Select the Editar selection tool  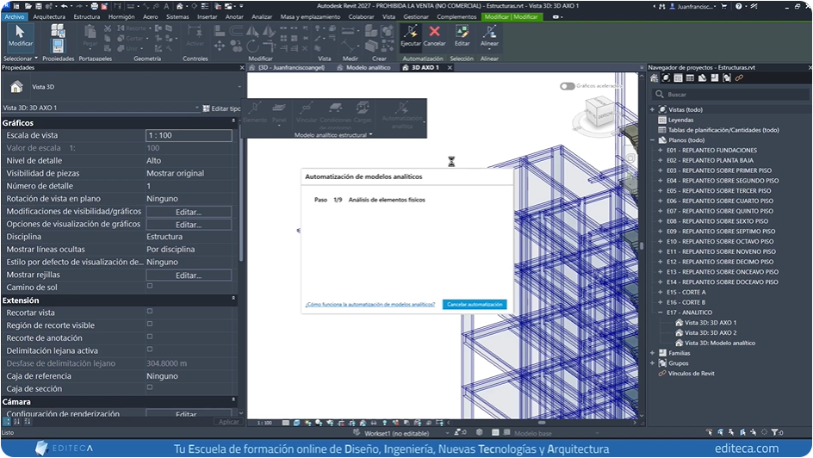coord(462,33)
